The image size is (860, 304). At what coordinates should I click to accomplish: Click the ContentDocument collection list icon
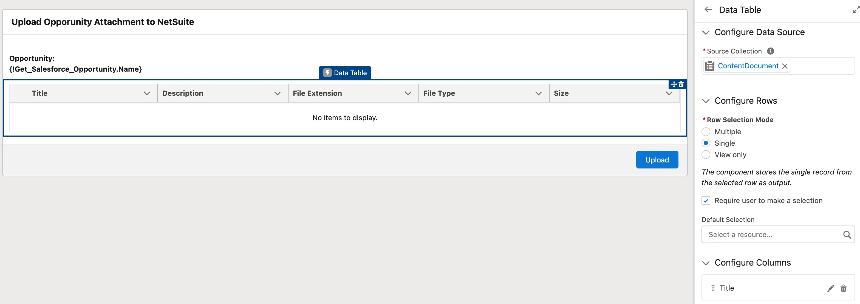[x=709, y=66]
